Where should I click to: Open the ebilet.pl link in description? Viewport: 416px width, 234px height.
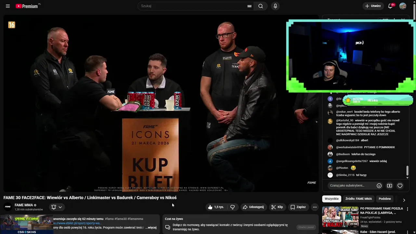pyautogui.click(x=77, y=223)
